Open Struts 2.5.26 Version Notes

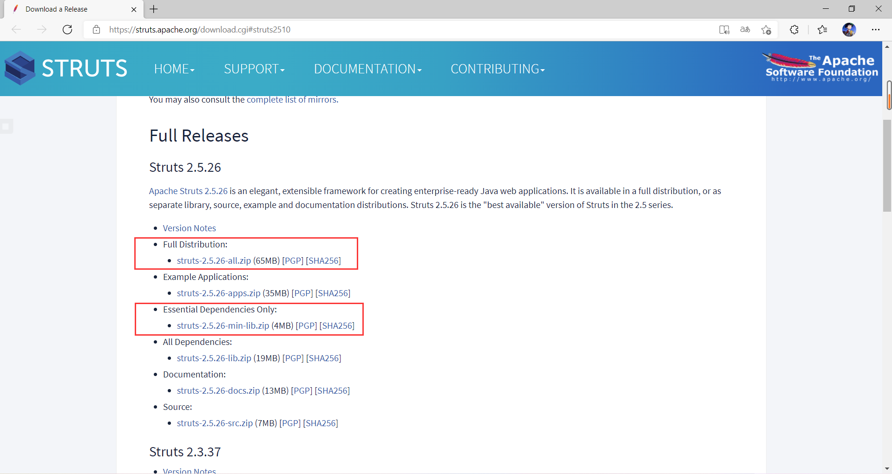(190, 228)
